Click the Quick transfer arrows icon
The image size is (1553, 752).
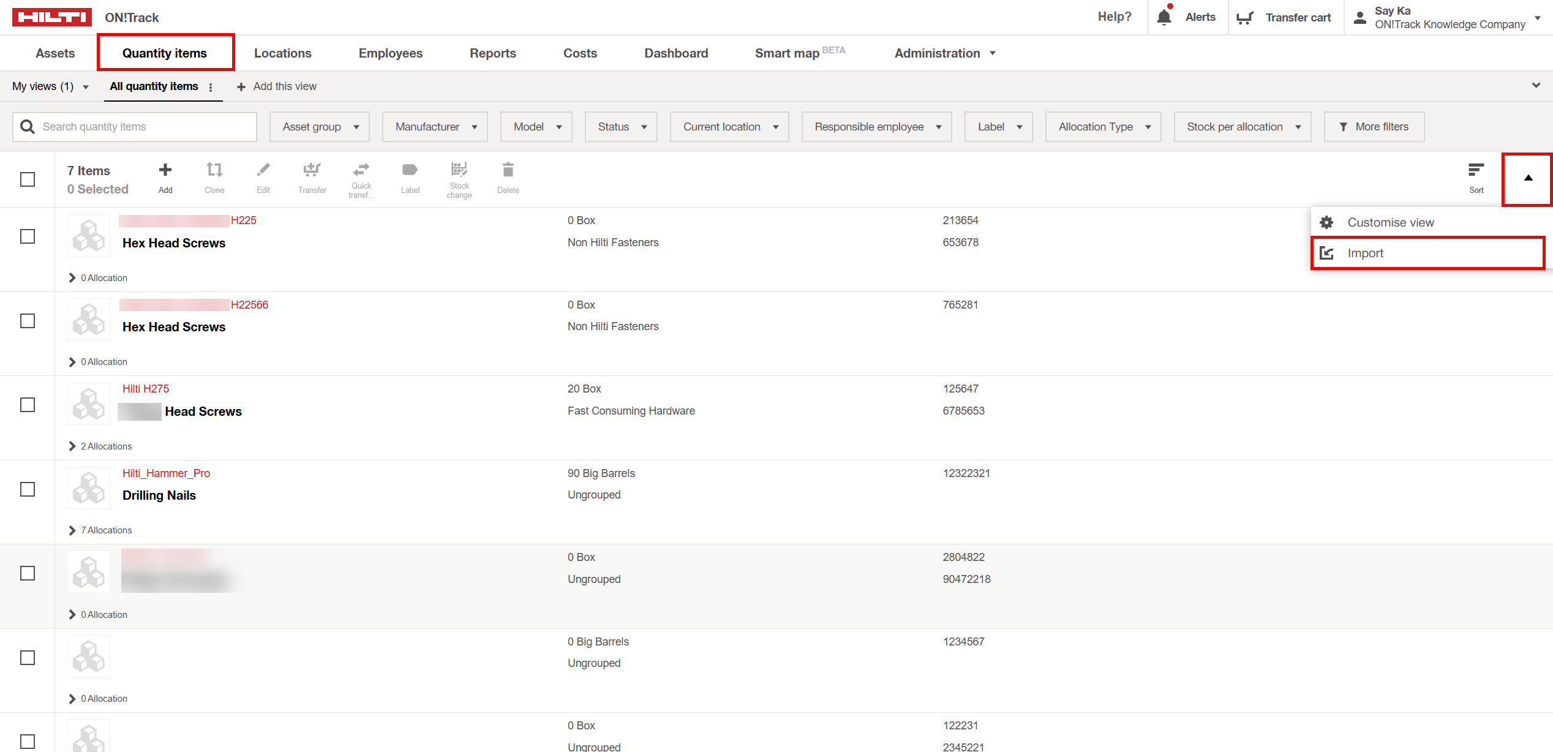pyautogui.click(x=361, y=170)
